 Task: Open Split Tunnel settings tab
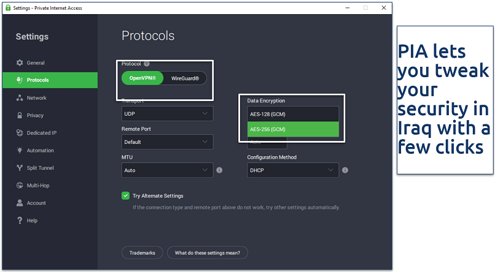point(50,168)
